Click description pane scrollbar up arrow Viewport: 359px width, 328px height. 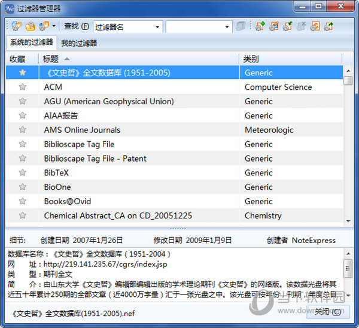[348, 254]
